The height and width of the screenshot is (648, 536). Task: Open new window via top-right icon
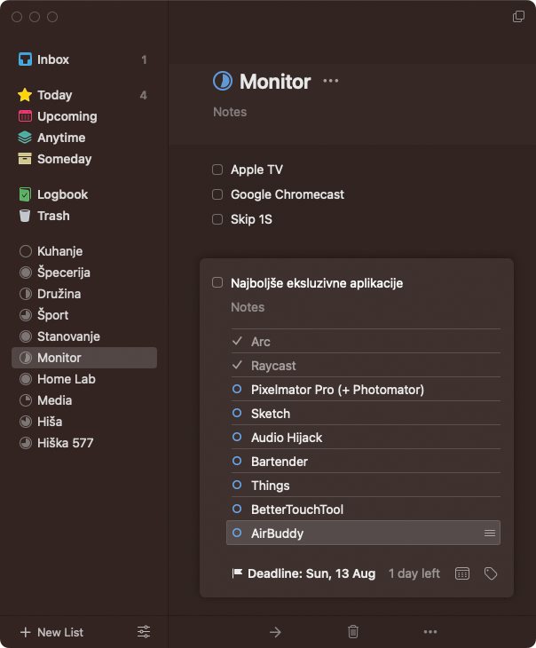(x=518, y=17)
